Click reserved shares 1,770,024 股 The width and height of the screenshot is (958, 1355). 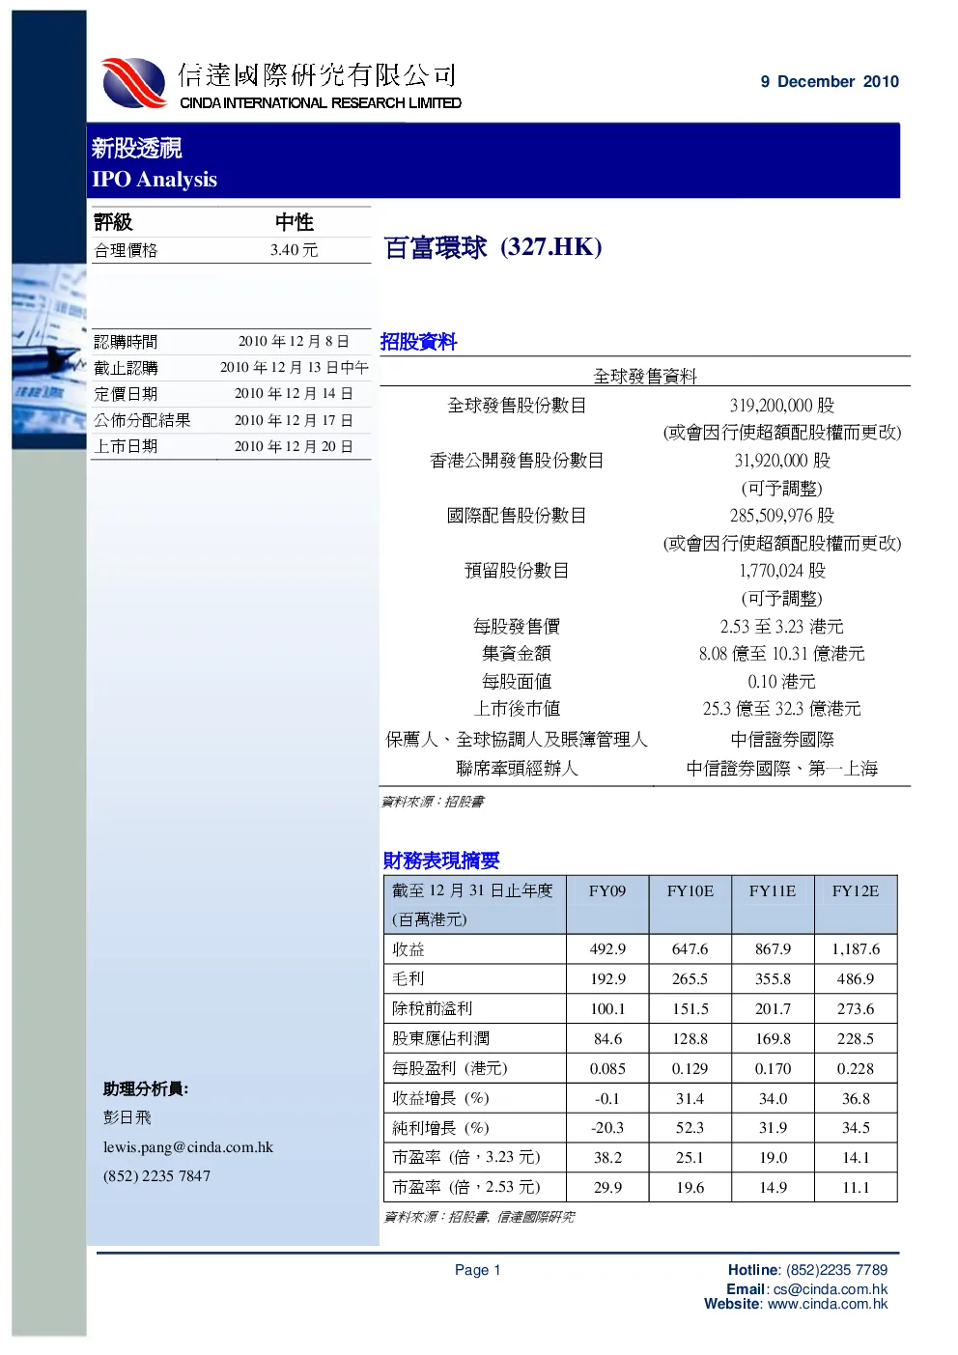(782, 571)
